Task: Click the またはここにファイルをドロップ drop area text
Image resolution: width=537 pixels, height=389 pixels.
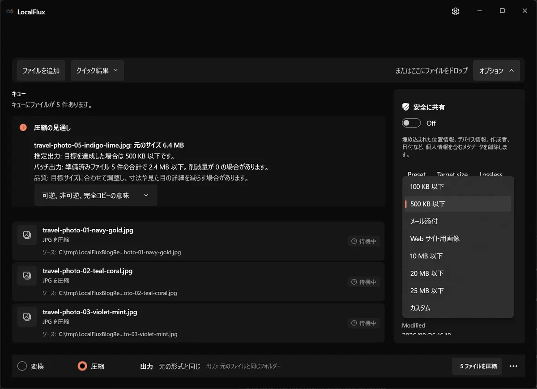Action: coord(431,71)
